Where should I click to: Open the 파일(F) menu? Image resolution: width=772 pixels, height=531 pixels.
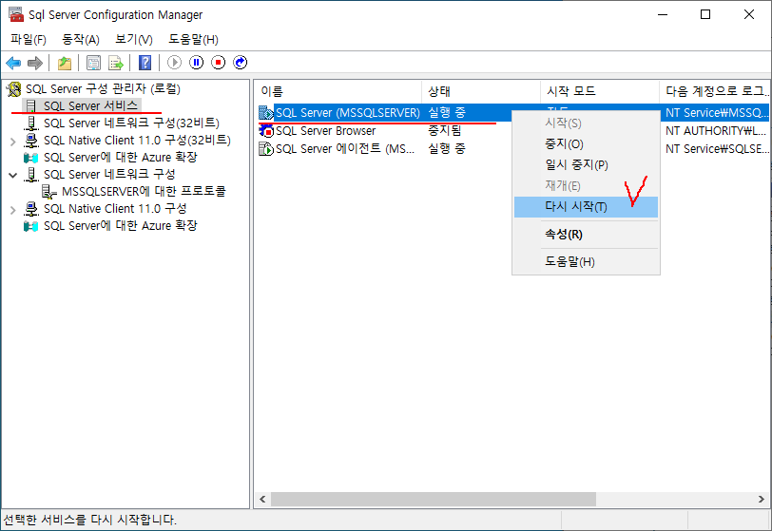tap(29, 39)
